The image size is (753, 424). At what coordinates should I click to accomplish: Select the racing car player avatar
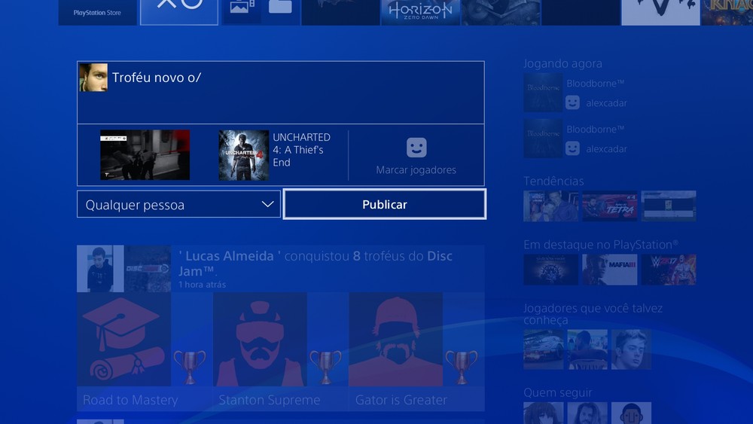[x=544, y=349]
